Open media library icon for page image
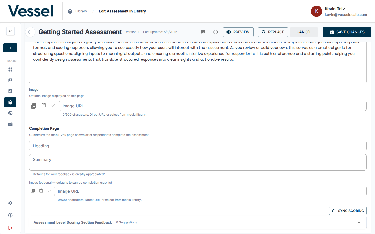This screenshot has width=375, height=234. click(x=34, y=106)
